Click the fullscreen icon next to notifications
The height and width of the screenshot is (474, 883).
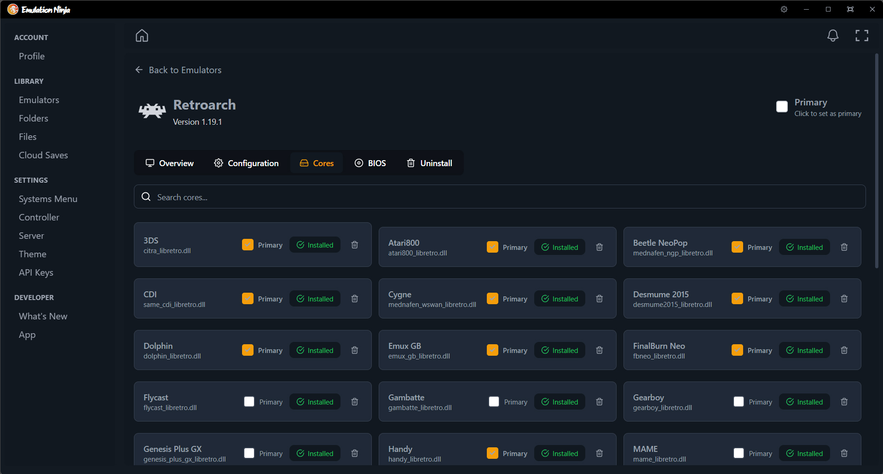tap(861, 35)
